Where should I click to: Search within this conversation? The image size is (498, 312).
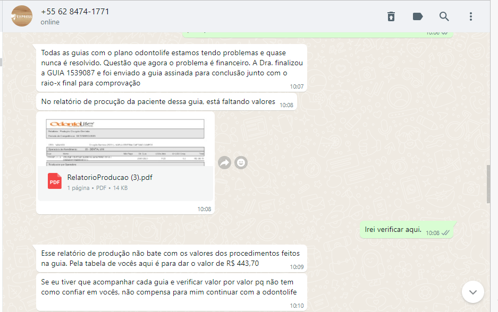point(444,16)
